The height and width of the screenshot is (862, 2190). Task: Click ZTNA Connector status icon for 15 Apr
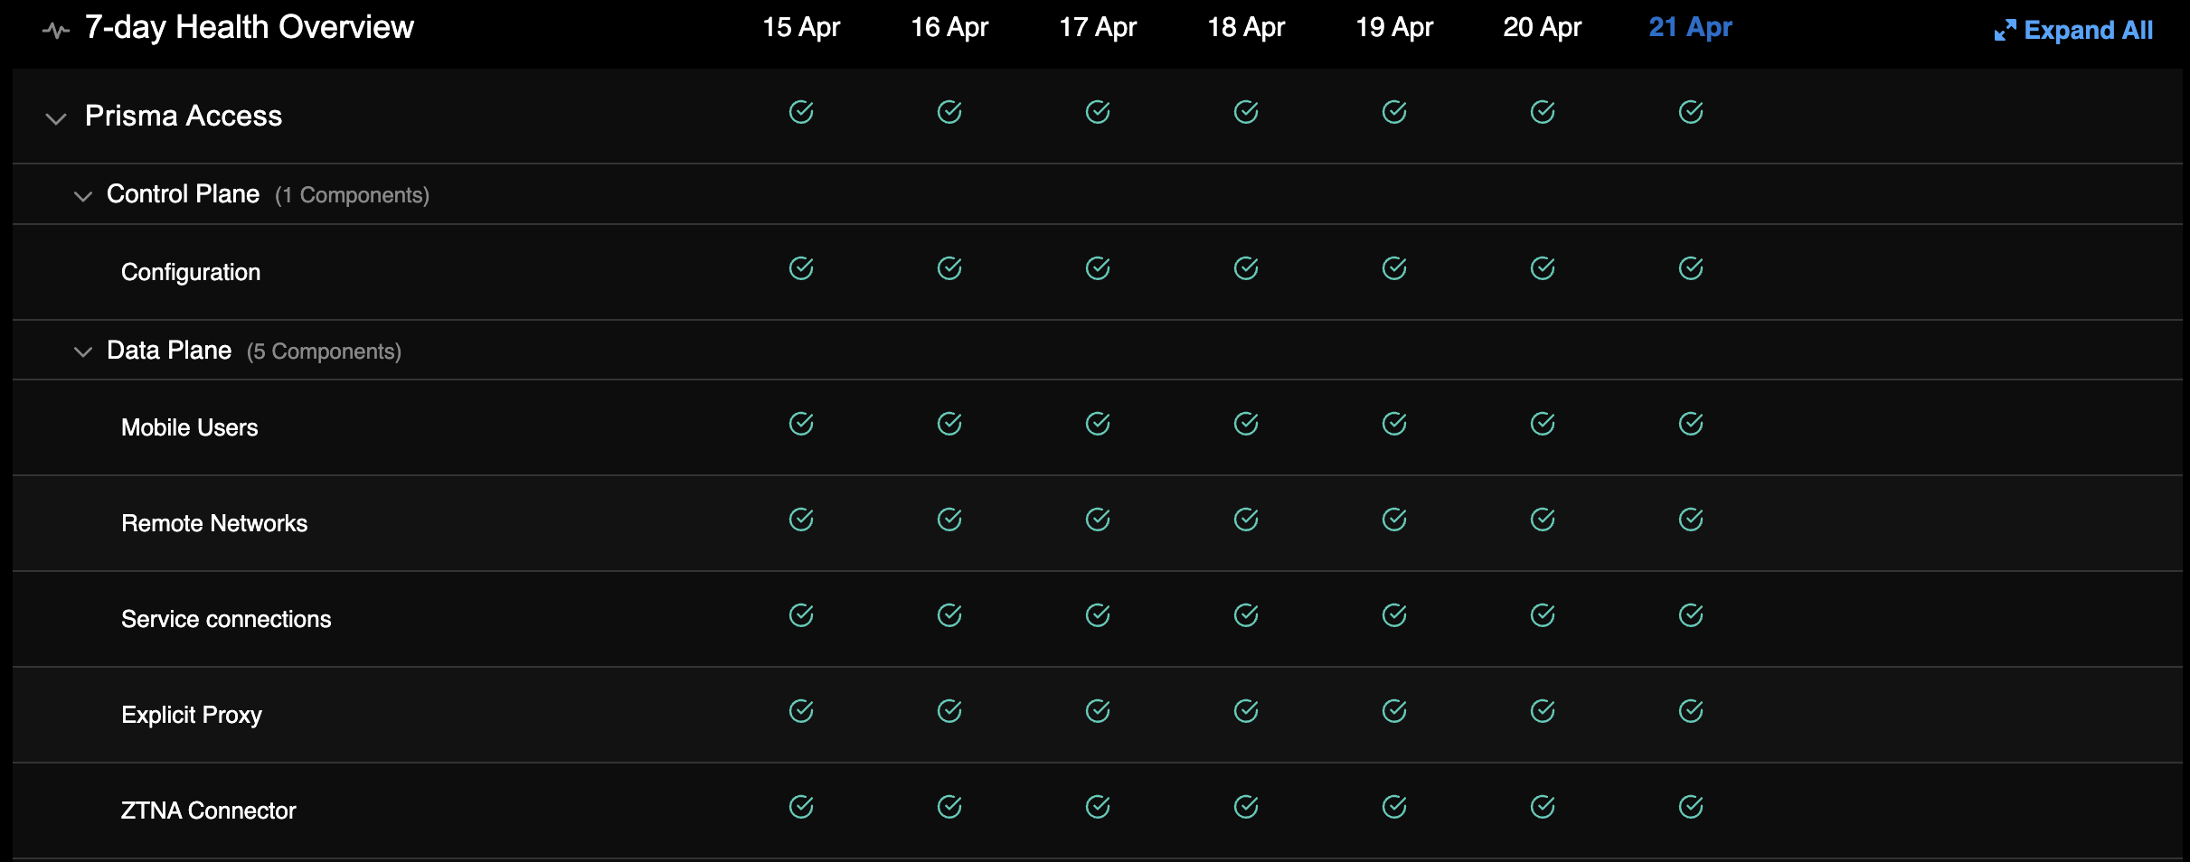(x=801, y=807)
